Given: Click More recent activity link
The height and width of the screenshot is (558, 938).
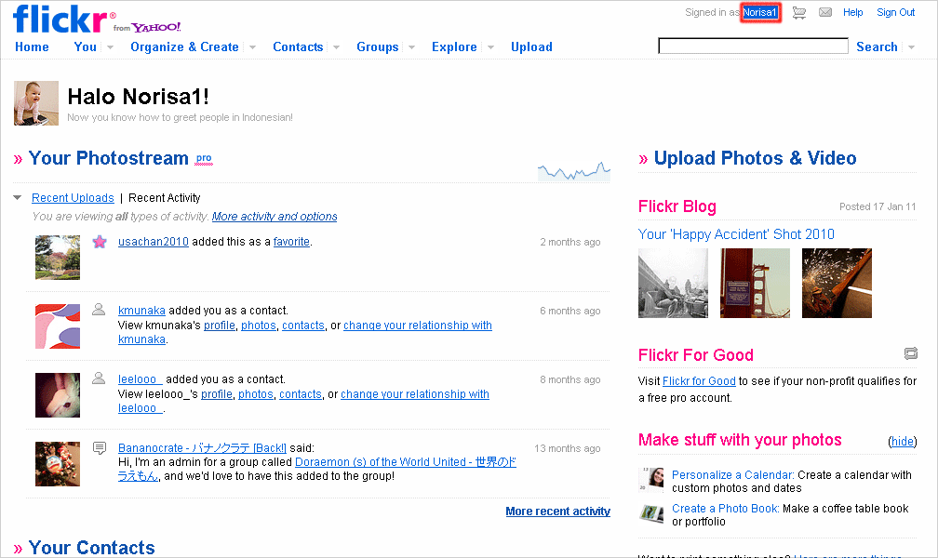Looking at the screenshot, I should 557,511.
